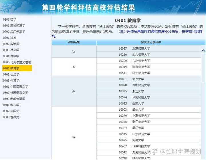Open 0503 新闻传播学 results
206x160 pixels.
pos(14,99)
